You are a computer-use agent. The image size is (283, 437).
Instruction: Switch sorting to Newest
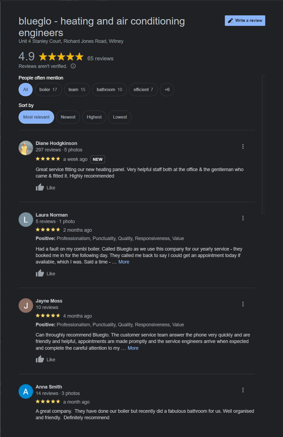[x=68, y=117]
